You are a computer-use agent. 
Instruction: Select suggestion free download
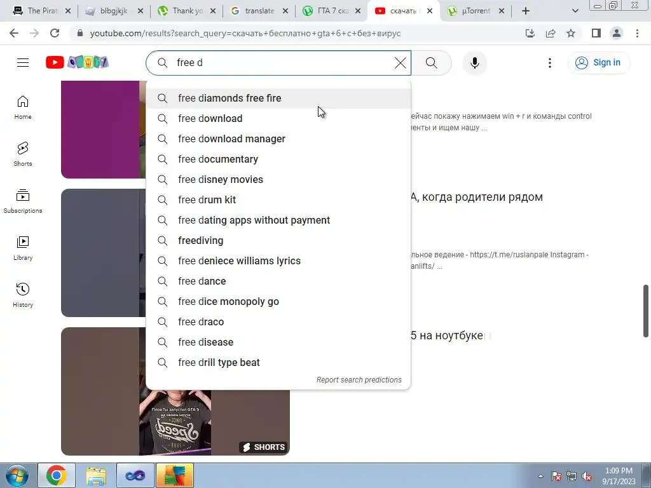click(x=278, y=118)
